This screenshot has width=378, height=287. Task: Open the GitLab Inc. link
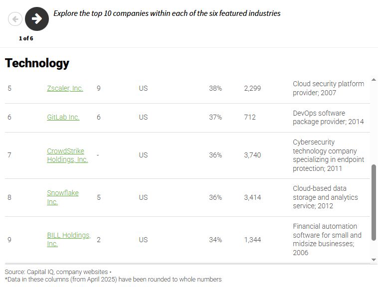pyautogui.click(x=63, y=117)
